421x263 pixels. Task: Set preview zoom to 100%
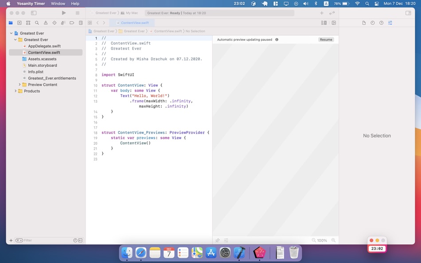[x=322, y=240]
